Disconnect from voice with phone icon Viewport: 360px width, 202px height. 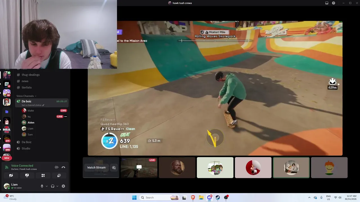point(63,167)
